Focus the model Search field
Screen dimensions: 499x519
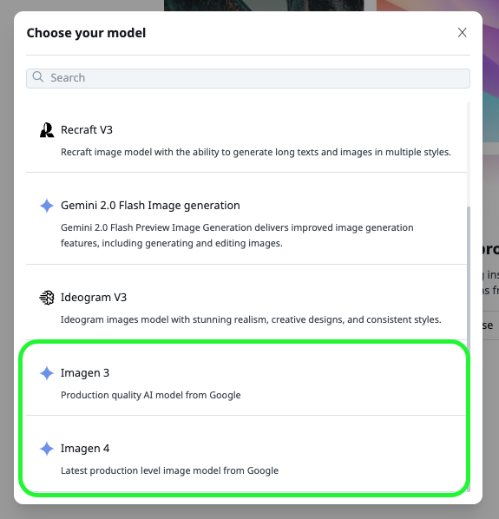coord(248,78)
